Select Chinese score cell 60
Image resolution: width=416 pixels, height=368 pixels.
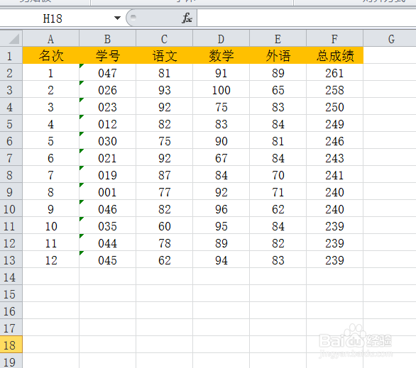pos(164,225)
